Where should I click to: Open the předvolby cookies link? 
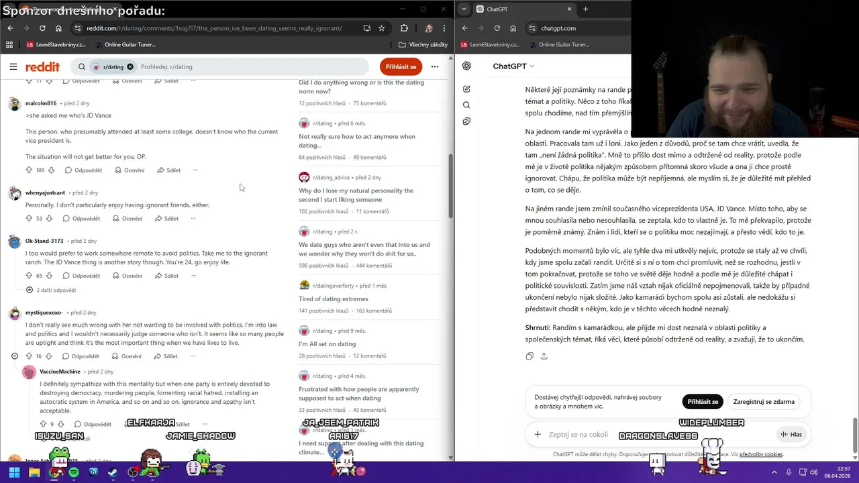click(x=761, y=454)
